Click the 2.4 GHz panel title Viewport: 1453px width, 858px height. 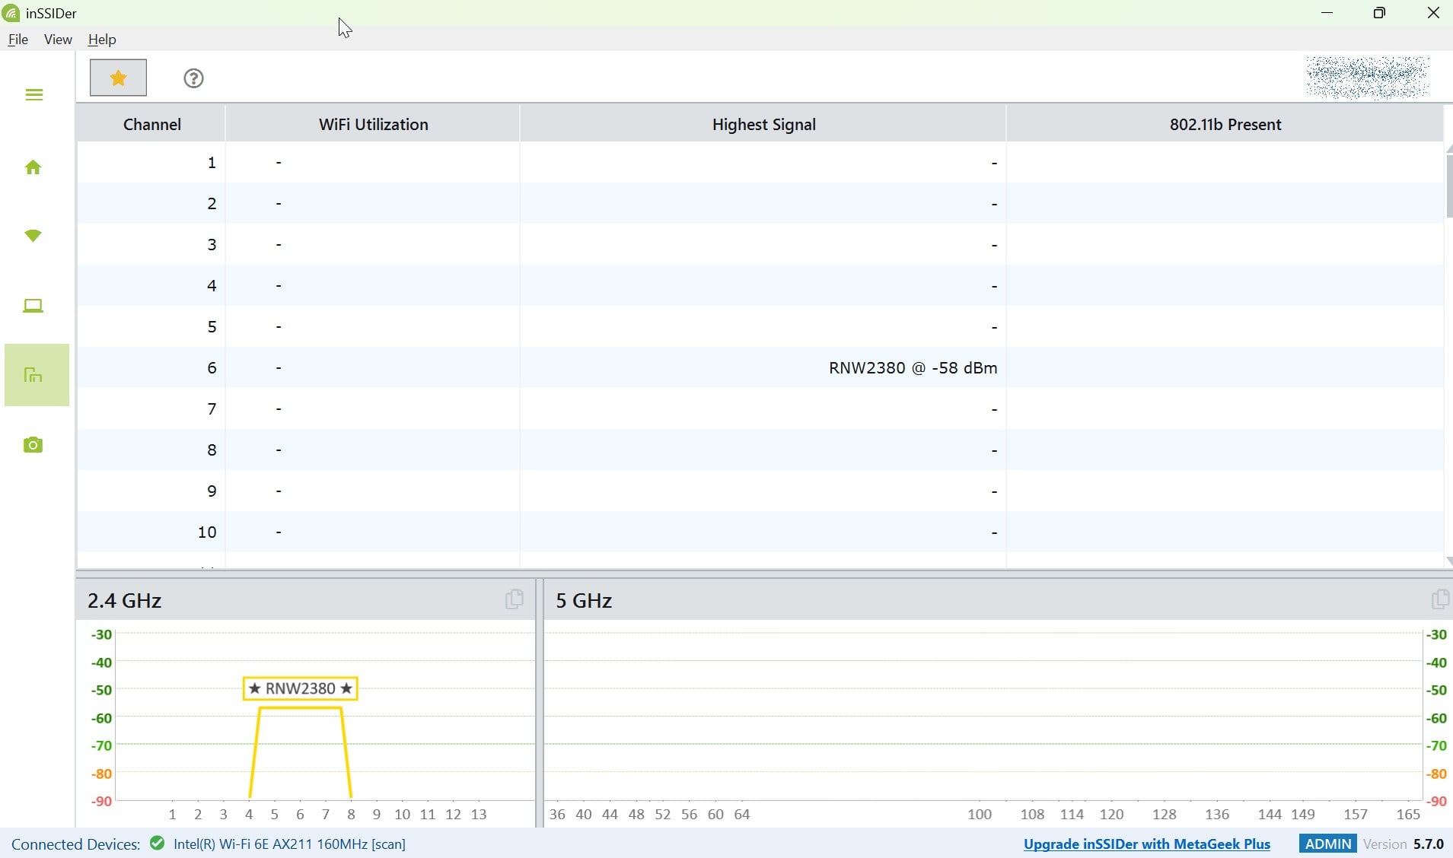(124, 600)
